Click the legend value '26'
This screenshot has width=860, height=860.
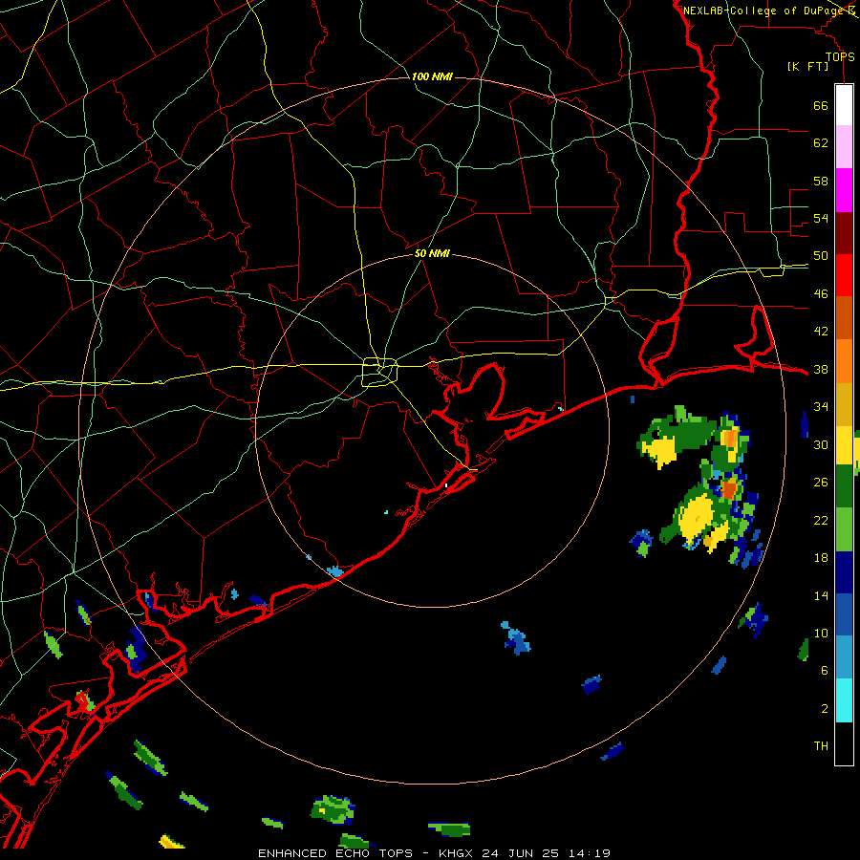click(821, 483)
